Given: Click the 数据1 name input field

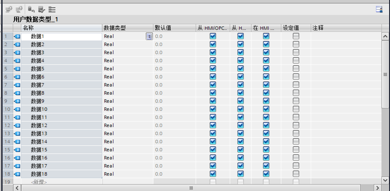Looking at the screenshot, I should pos(61,36).
